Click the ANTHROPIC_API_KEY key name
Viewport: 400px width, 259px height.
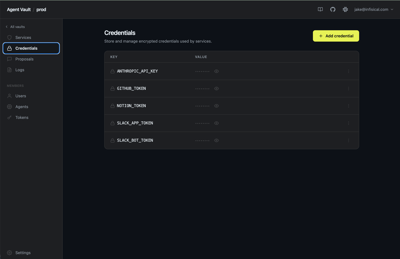coord(137,71)
